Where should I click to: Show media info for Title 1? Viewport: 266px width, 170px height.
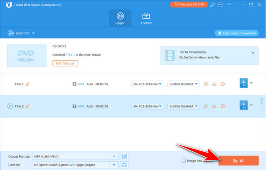click(223, 84)
